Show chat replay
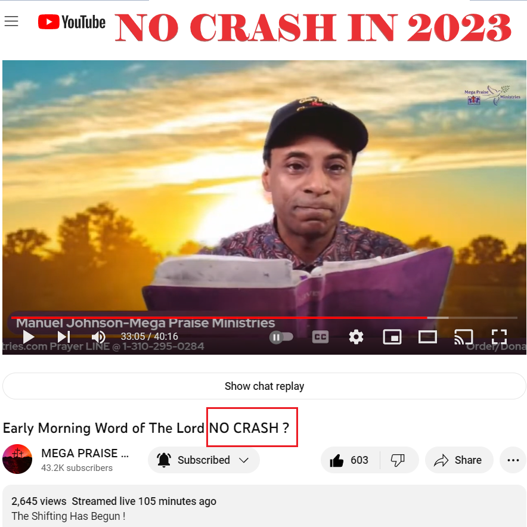Screen dimensions: 527x527 tap(264, 386)
